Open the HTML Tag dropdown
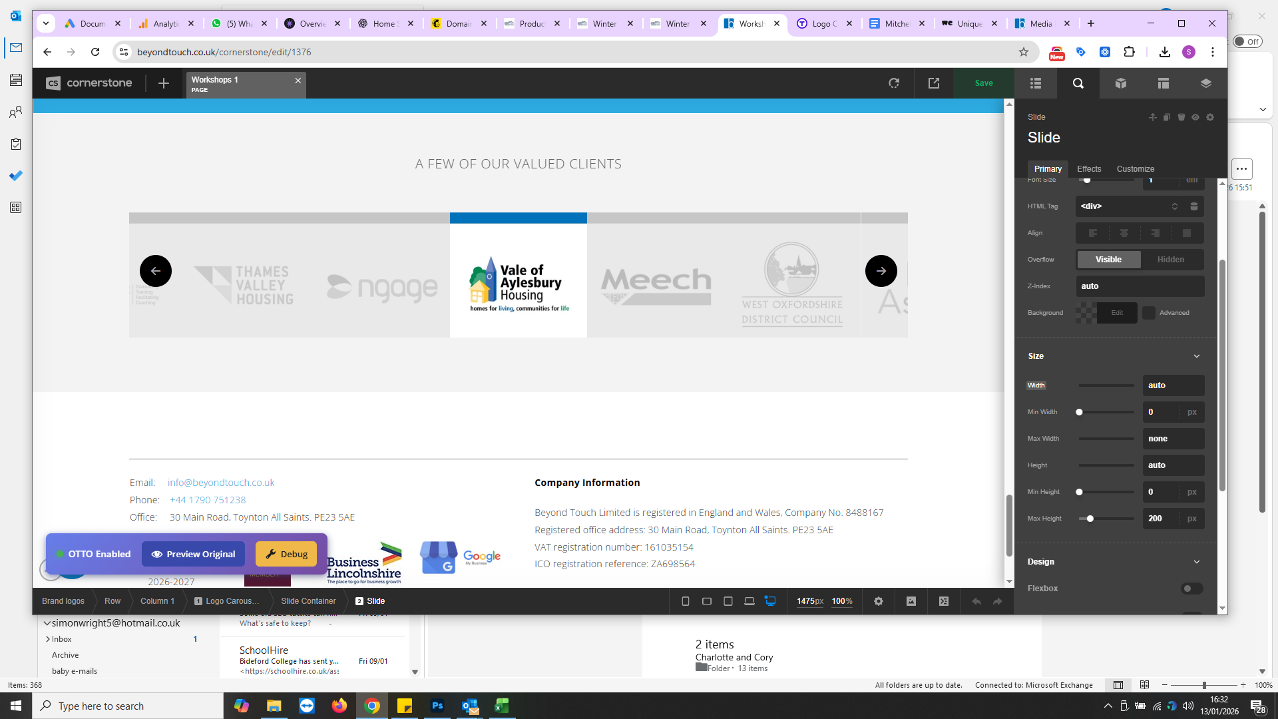 1129,206
